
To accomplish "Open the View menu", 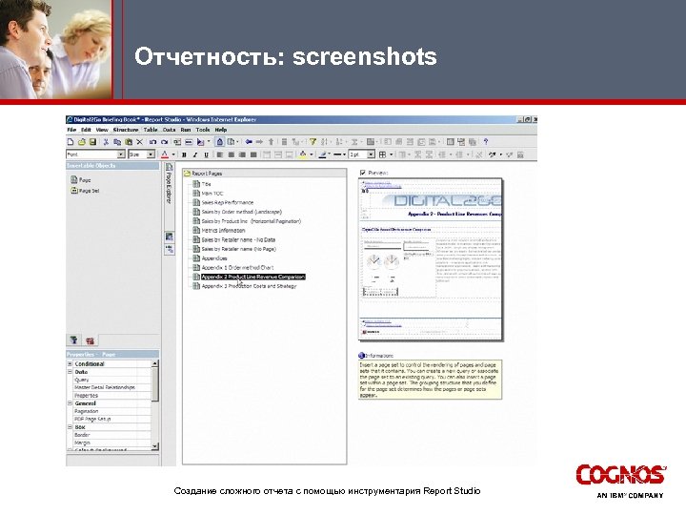I will (x=102, y=130).
